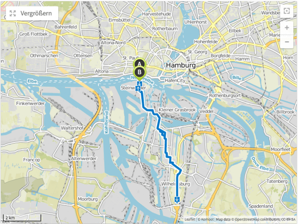Screen dimensions: 298x224
Task: Click the Köhlbrand waterway label
Action: coord(106,122)
